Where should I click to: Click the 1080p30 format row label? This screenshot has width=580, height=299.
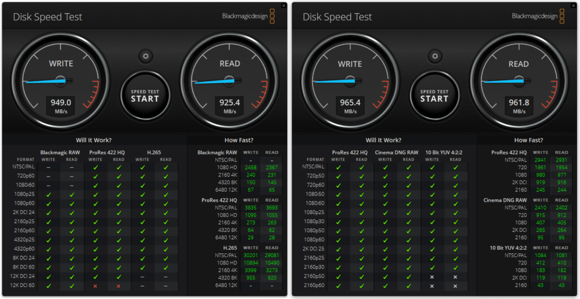tap(314, 222)
